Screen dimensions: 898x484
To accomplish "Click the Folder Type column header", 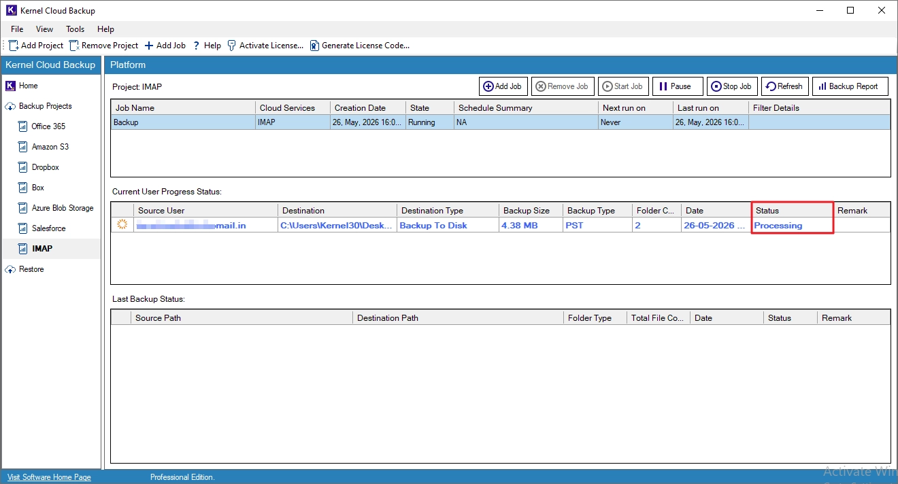I will (596, 317).
